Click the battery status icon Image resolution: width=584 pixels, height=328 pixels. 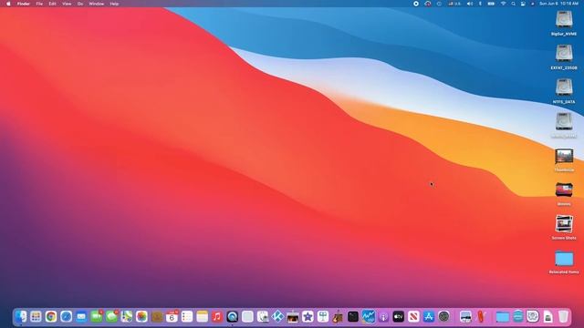pos(491,4)
